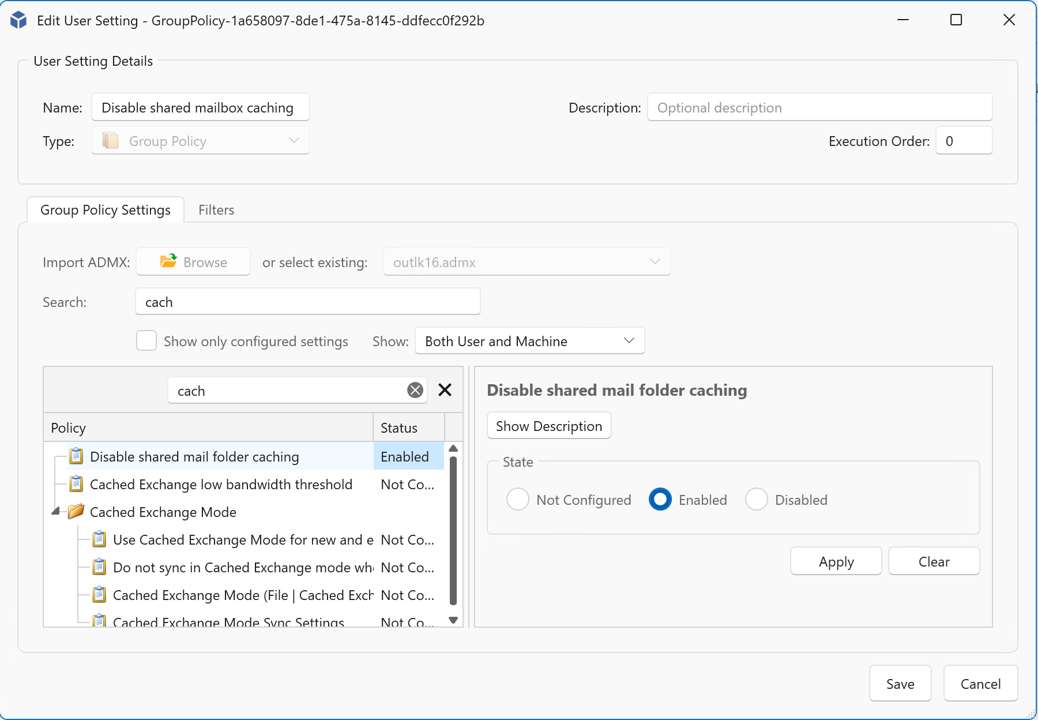
Task: Click the Apply button
Action: click(x=836, y=561)
